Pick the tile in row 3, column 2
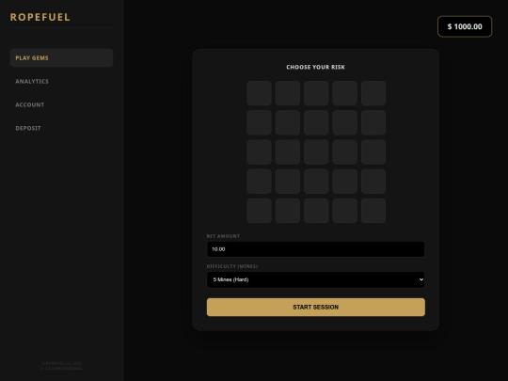The width and height of the screenshot is (508, 381). (288, 152)
